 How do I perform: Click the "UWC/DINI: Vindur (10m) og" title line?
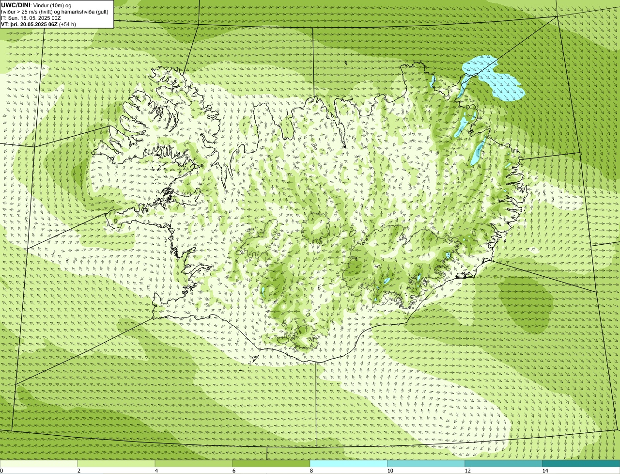pyautogui.click(x=36, y=5)
